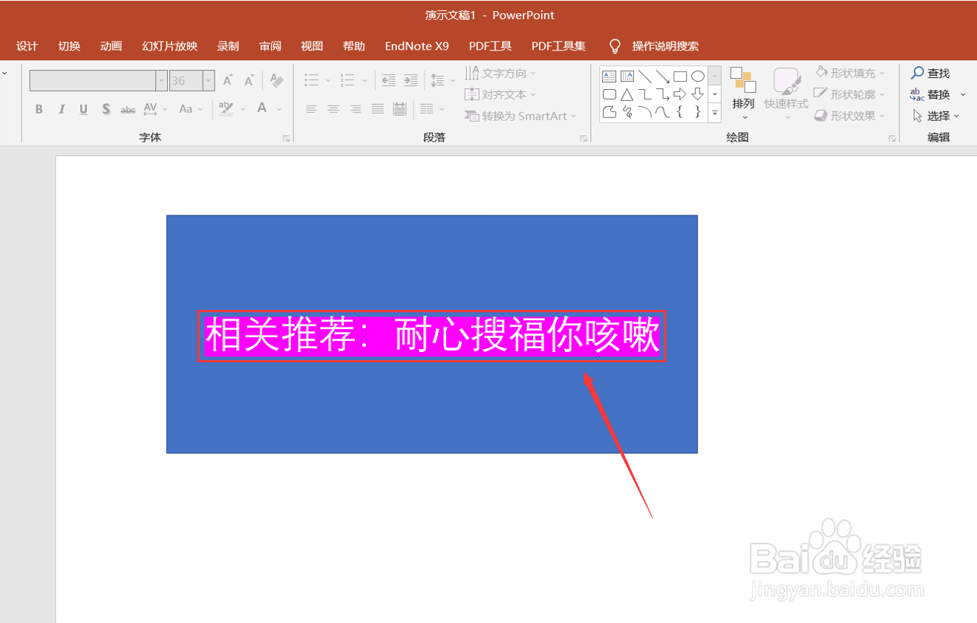Screen dimensions: 977x623
Task: Open font color dropdown arrow
Action: click(279, 109)
